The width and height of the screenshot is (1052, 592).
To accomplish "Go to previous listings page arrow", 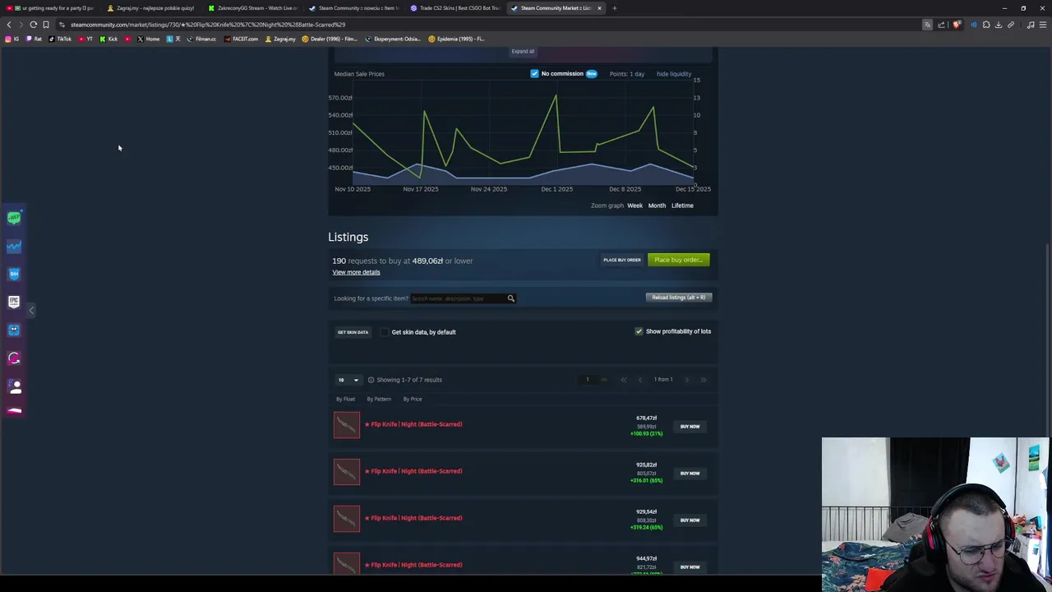I will (x=640, y=380).
